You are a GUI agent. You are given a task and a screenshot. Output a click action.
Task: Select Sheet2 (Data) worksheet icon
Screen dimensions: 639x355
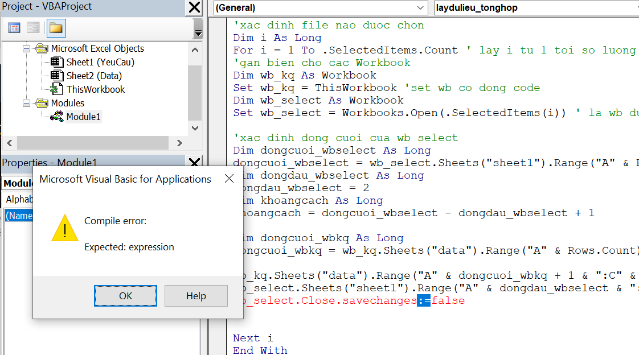coord(56,76)
